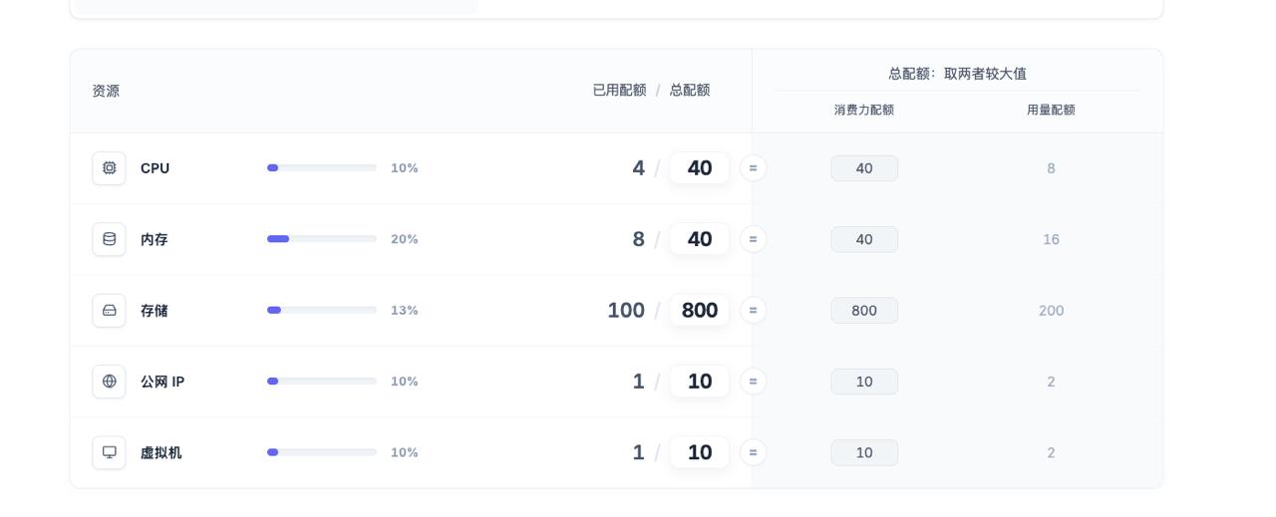This screenshot has height=517, width=1276.
Task: Click the equals icon in 虚拟机 row
Action: 753,452
